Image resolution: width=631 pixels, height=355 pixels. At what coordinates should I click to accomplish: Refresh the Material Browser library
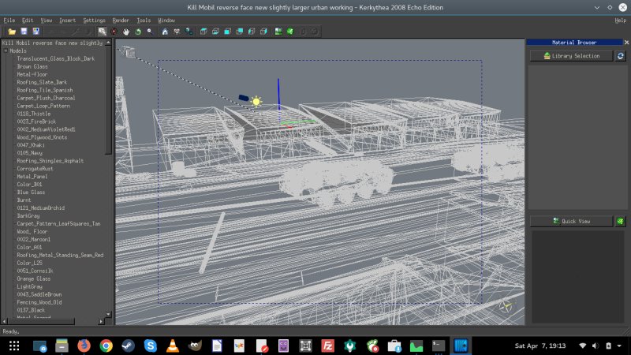tap(620, 56)
